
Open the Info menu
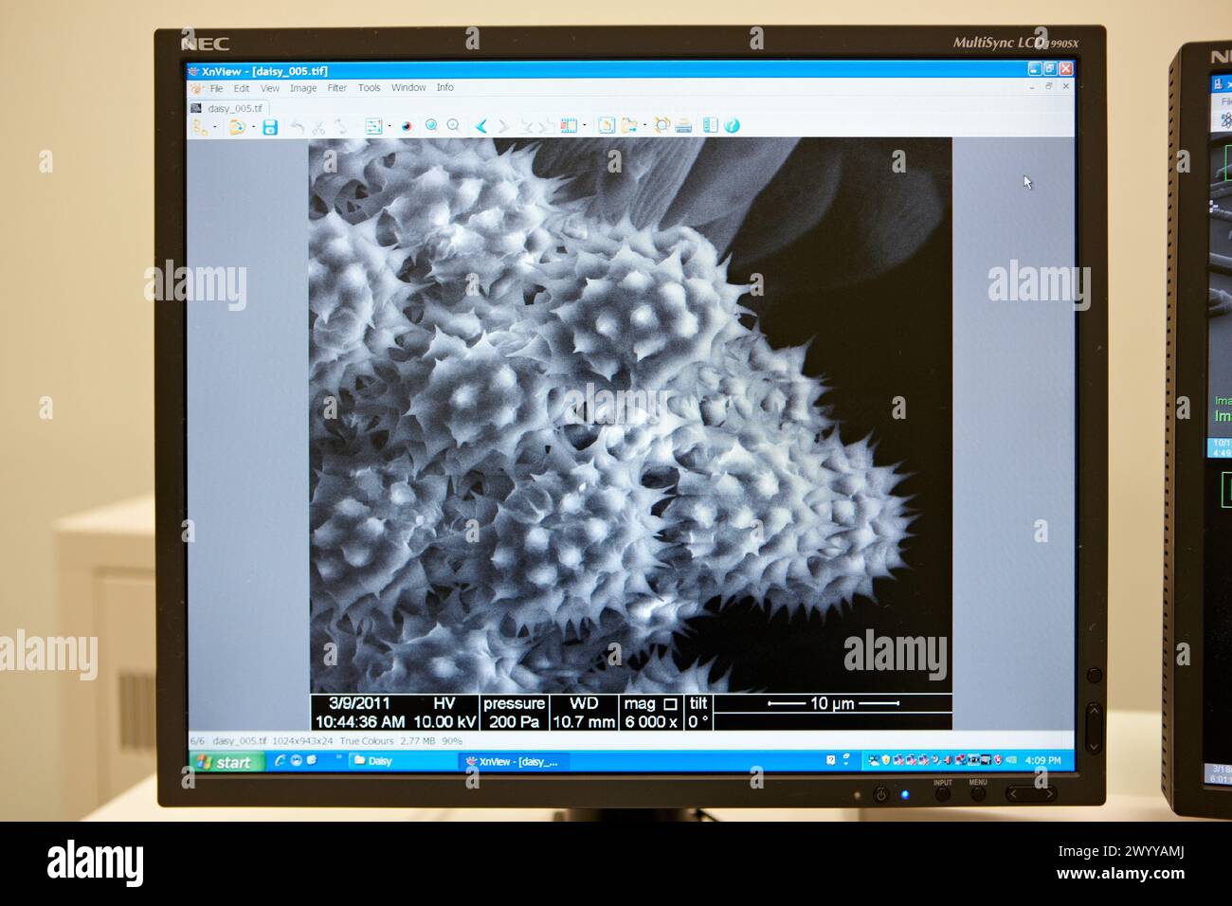[x=445, y=87]
